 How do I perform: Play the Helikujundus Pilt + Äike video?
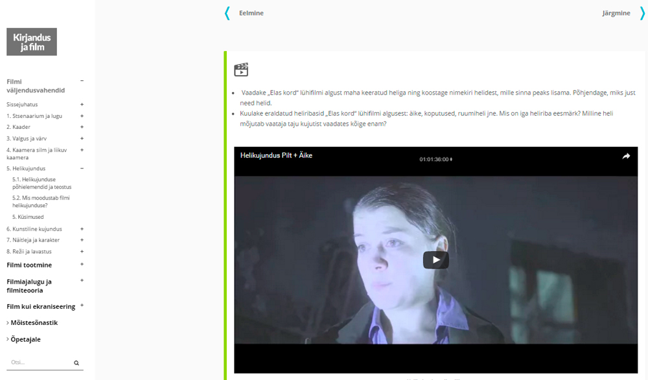coord(435,260)
